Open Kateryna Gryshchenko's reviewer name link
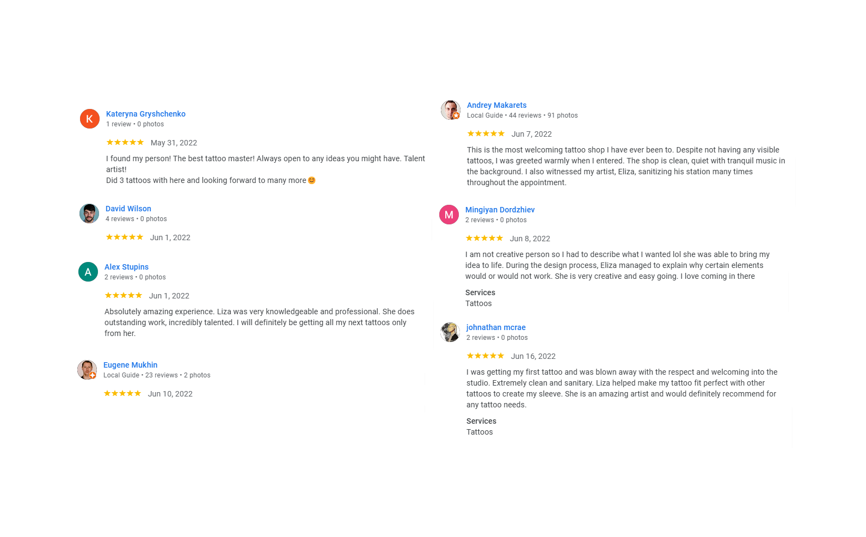The width and height of the screenshot is (866, 537). (x=146, y=114)
